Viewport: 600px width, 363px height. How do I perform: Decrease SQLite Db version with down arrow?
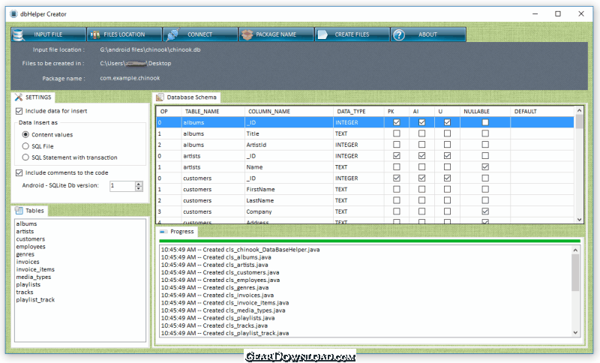139,188
